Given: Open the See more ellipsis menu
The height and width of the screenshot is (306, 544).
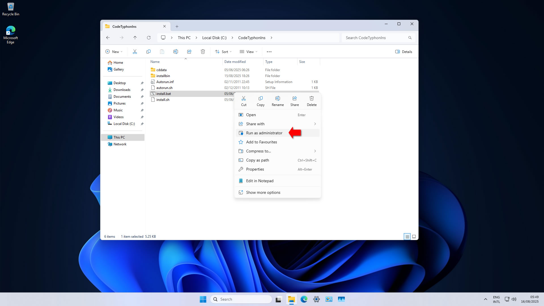Looking at the screenshot, I should [x=269, y=52].
